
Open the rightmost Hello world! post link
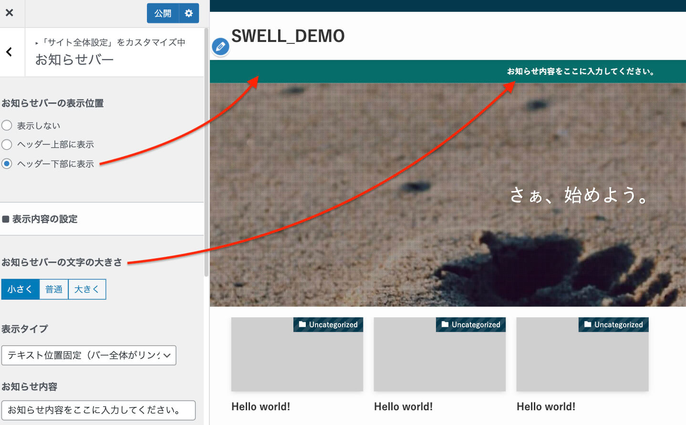click(x=546, y=406)
